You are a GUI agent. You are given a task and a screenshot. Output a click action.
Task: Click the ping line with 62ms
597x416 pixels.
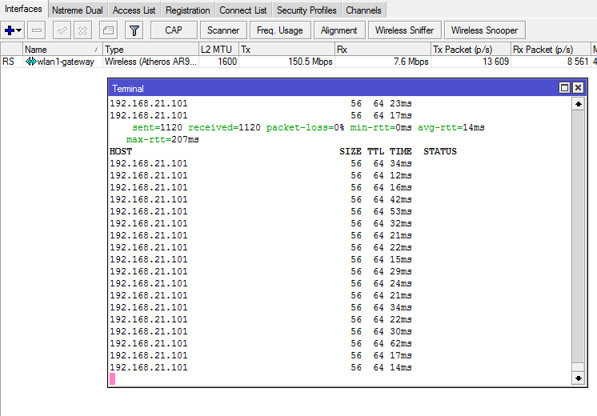[261, 343]
